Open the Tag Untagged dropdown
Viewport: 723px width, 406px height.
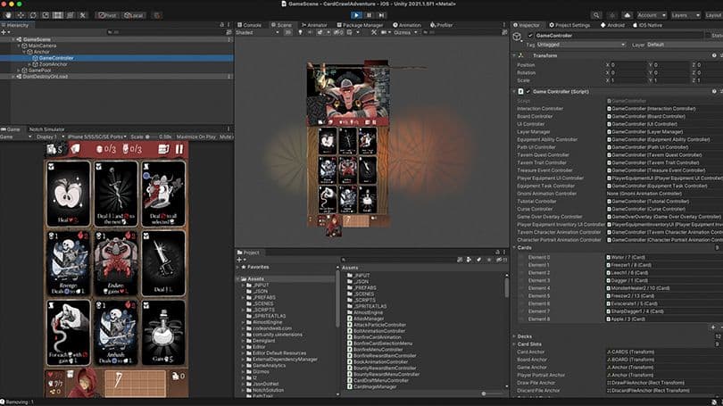click(x=581, y=45)
